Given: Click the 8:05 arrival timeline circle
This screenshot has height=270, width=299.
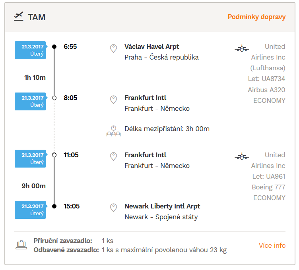Looking at the screenshot, I should tap(54, 98).
